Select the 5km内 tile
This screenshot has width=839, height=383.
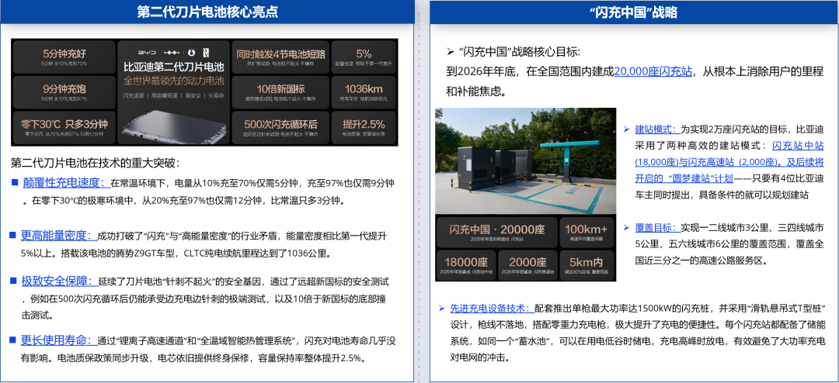[587, 265]
